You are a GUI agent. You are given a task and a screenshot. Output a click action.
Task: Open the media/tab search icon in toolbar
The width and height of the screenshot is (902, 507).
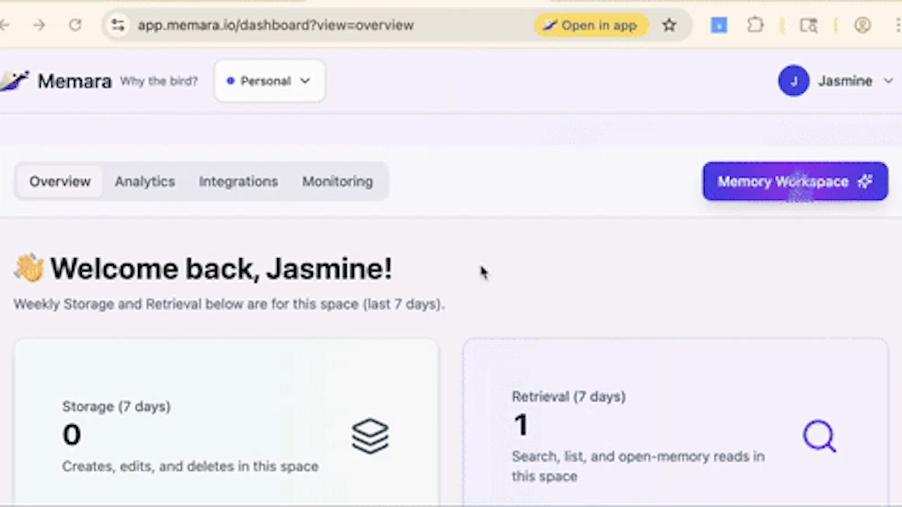pos(808,25)
